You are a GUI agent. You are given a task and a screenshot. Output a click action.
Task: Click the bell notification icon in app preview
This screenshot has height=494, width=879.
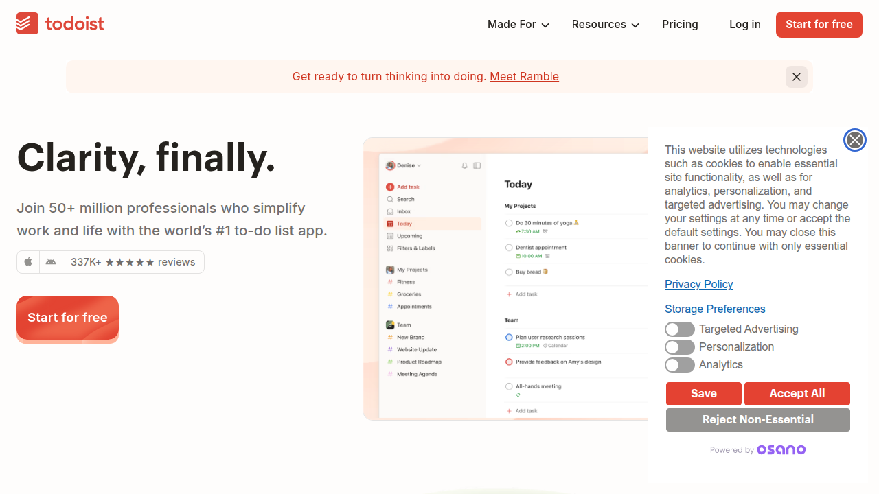pos(465,165)
